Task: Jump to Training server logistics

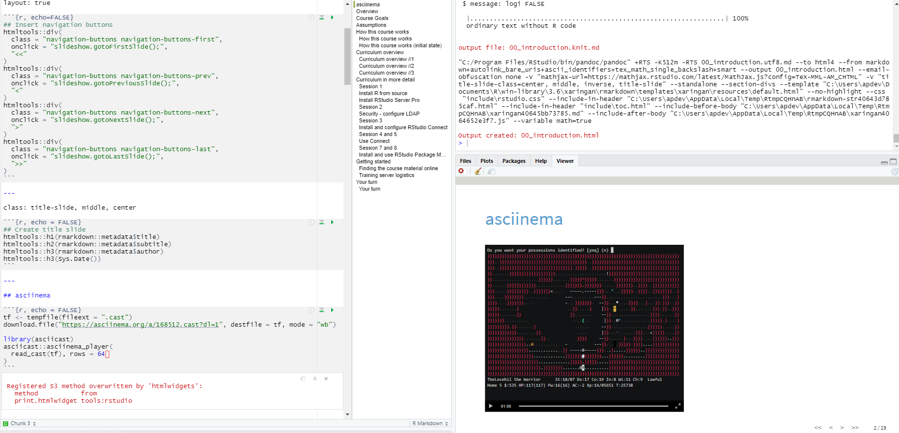Action: tap(387, 175)
